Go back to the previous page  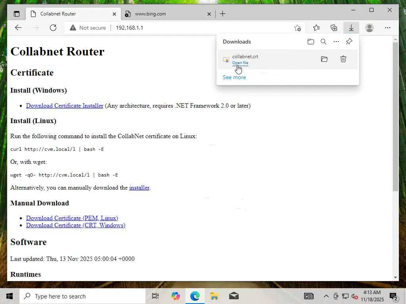tap(18, 28)
